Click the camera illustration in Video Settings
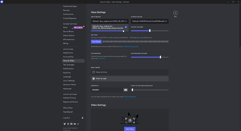The image size is (241, 131). [130, 118]
